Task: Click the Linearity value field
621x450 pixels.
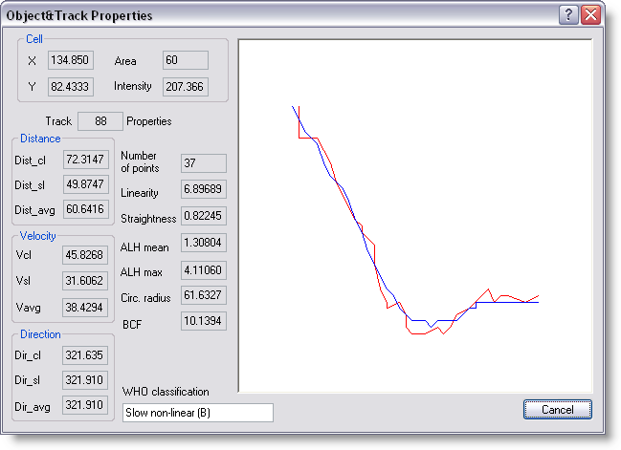Action: click(203, 192)
